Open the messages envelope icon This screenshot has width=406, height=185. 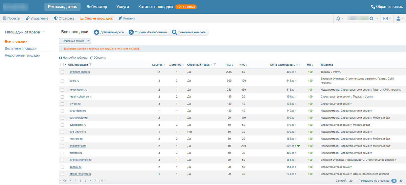point(385,19)
